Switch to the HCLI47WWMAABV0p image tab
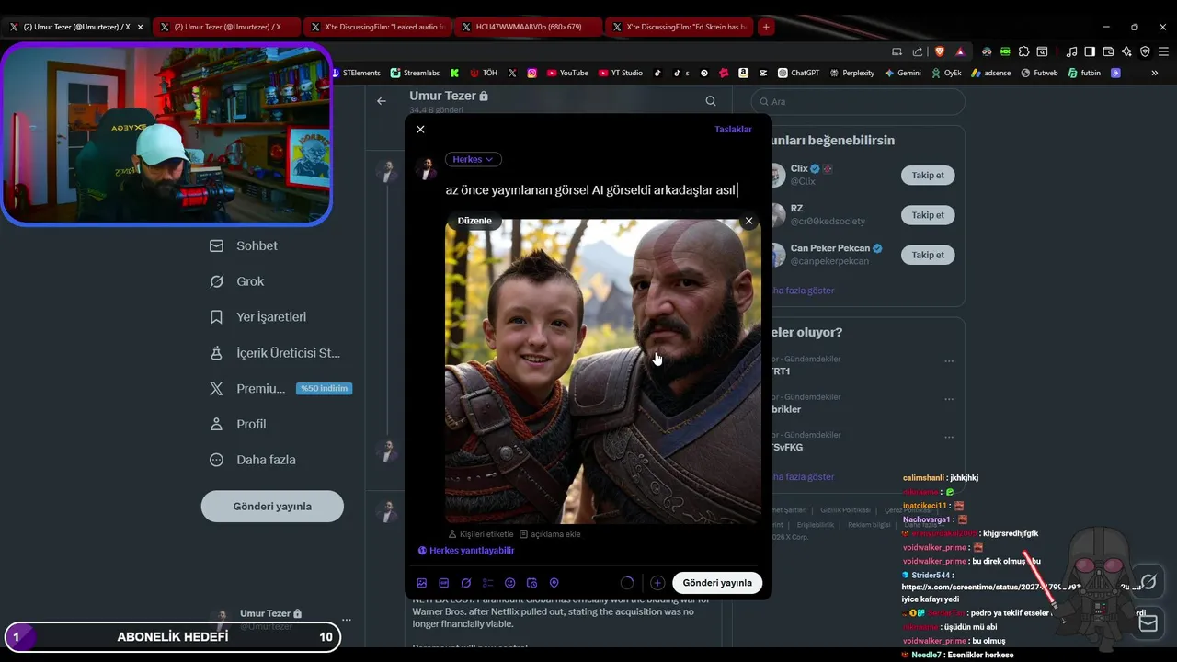Image resolution: width=1177 pixels, height=662 pixels. coord(528,27)
